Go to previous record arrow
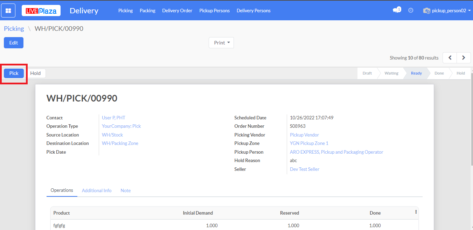 pyautogui.click(x=450, y=58)
